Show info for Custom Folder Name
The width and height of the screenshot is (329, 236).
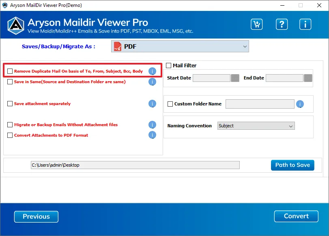[x=300, y=104]
